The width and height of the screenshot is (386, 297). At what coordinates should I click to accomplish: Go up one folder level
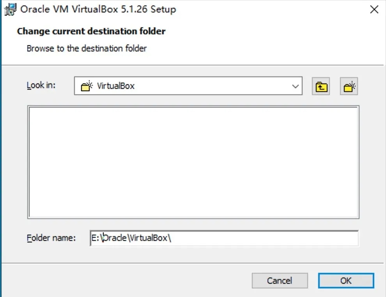click(x=321, y=86)
